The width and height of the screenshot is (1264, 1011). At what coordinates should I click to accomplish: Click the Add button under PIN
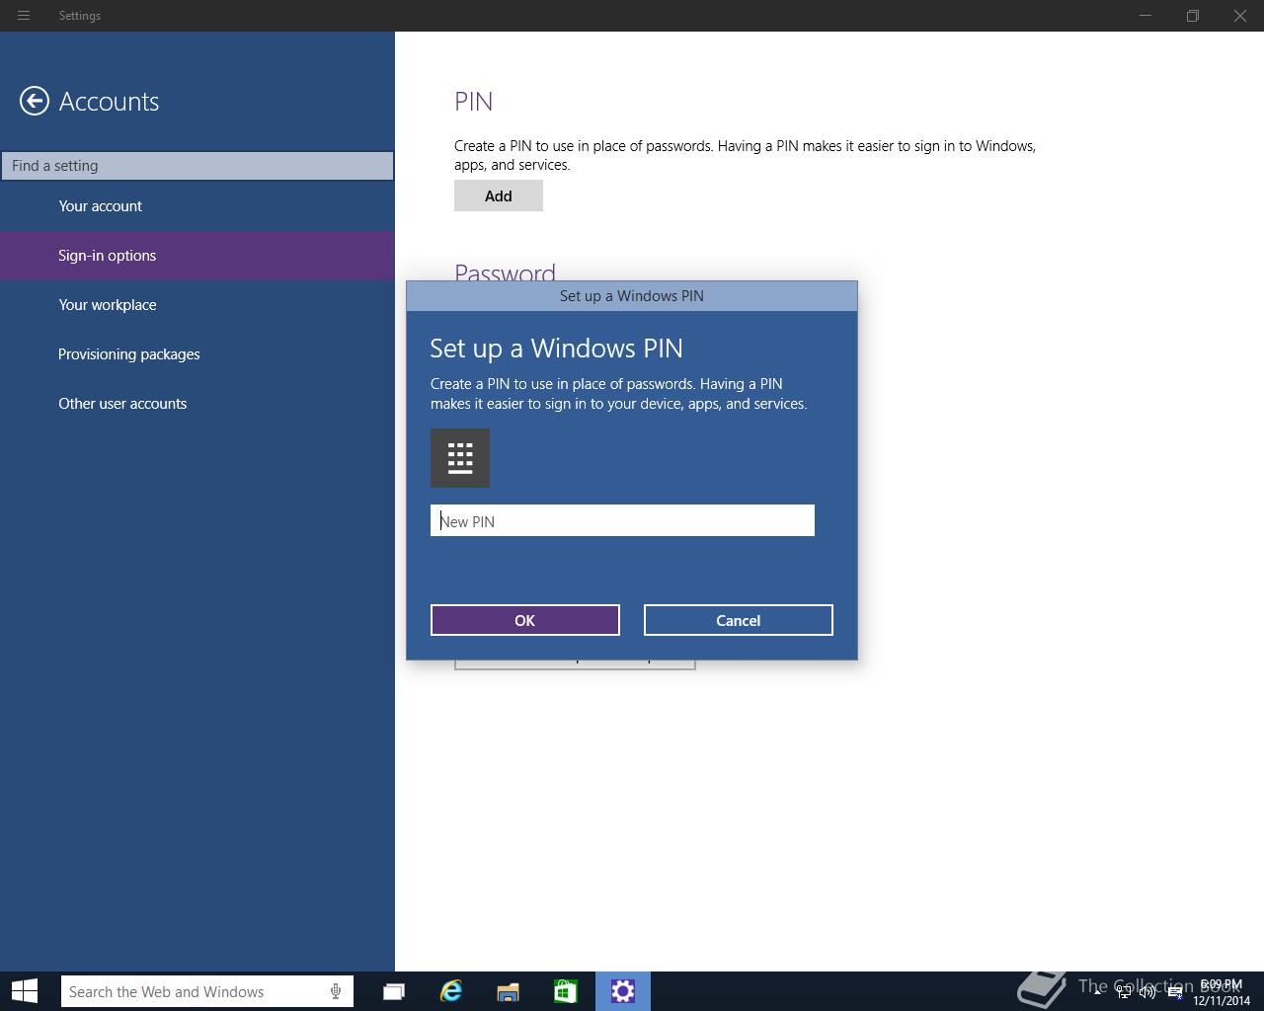[499, 195]
